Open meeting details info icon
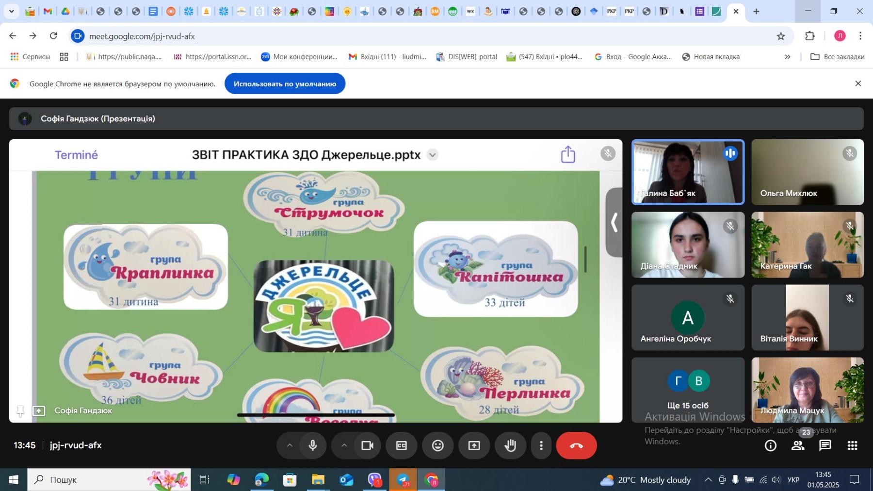Image resolution: width=873 pixels, height=491 pixels. (x=770, y=445)
